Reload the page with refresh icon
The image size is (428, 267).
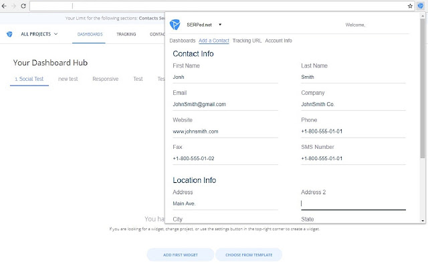(x=23, y=6)
